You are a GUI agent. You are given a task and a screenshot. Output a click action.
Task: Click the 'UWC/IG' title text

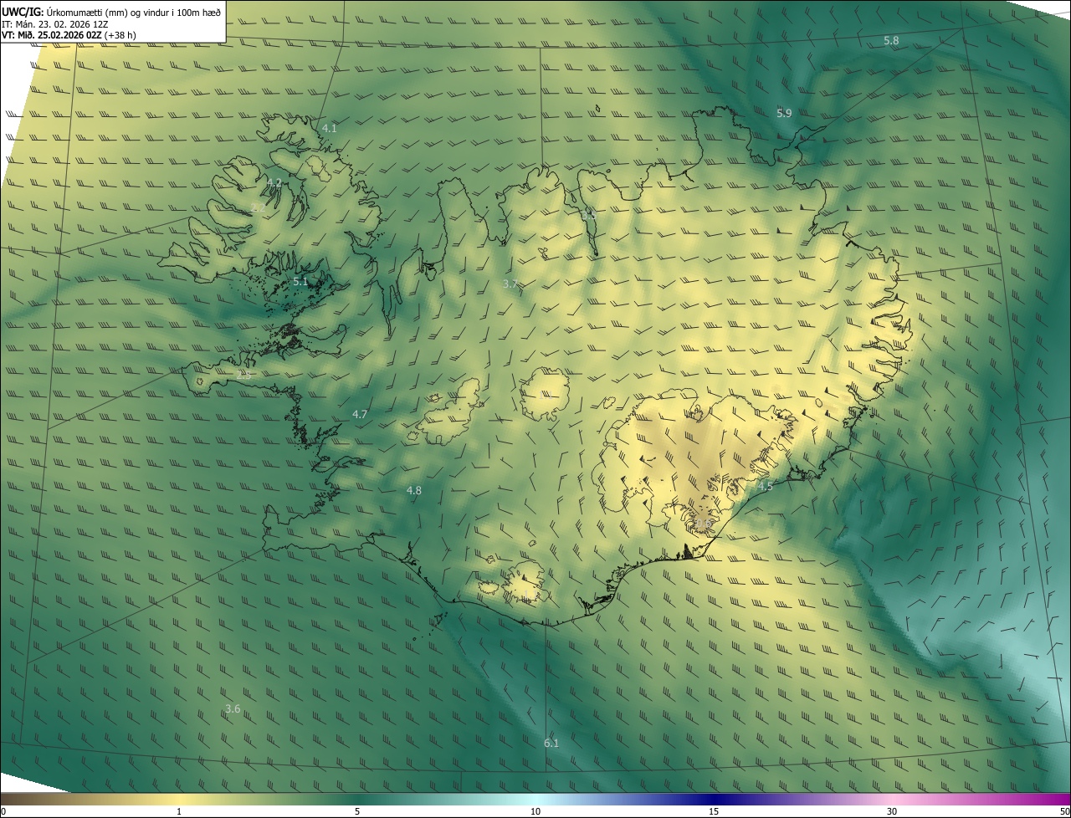[x=22, y=12]
